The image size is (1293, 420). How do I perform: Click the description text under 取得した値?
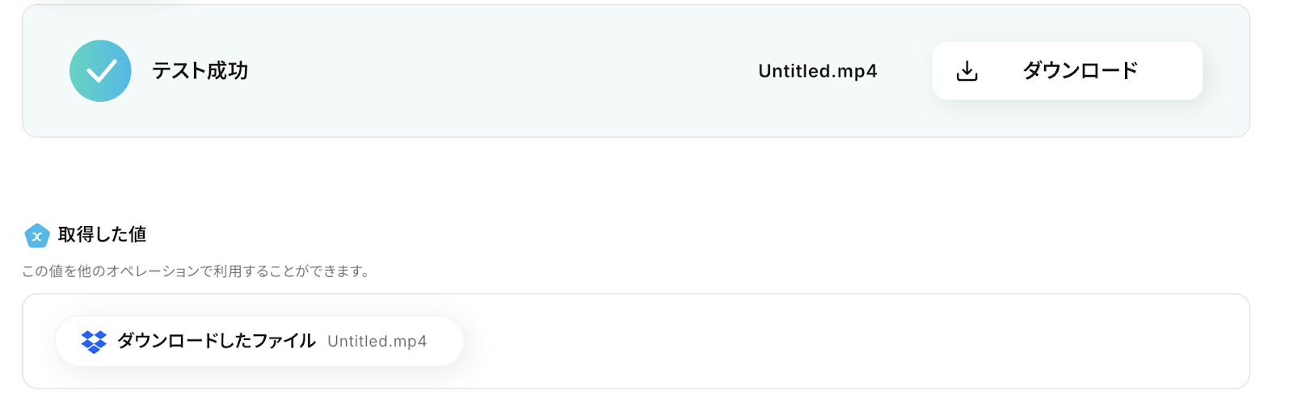pos(196,271)
